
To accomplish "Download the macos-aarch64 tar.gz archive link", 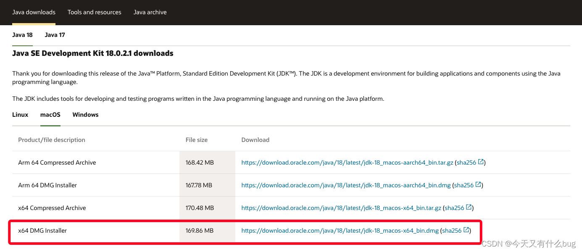I will pyautogui.click(x=347, y=163).
